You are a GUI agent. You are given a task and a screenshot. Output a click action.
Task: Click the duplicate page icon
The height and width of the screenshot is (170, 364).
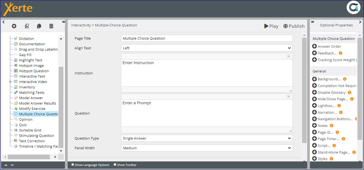point(39,26)
